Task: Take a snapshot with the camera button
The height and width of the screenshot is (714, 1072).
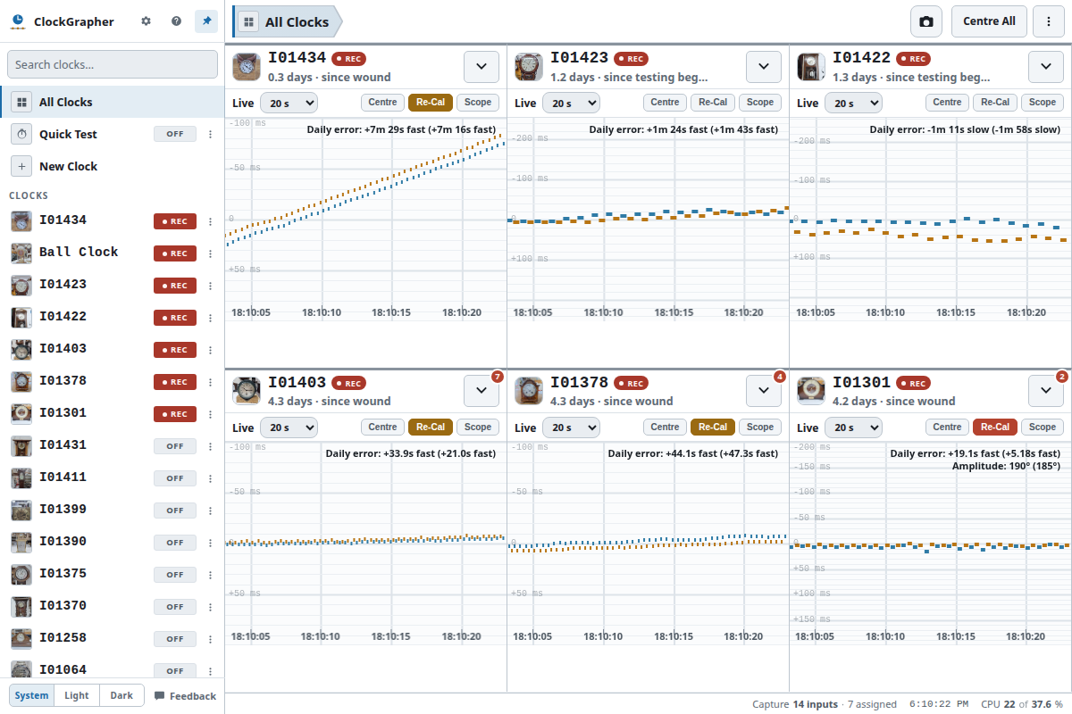Action: coord(926,21)
